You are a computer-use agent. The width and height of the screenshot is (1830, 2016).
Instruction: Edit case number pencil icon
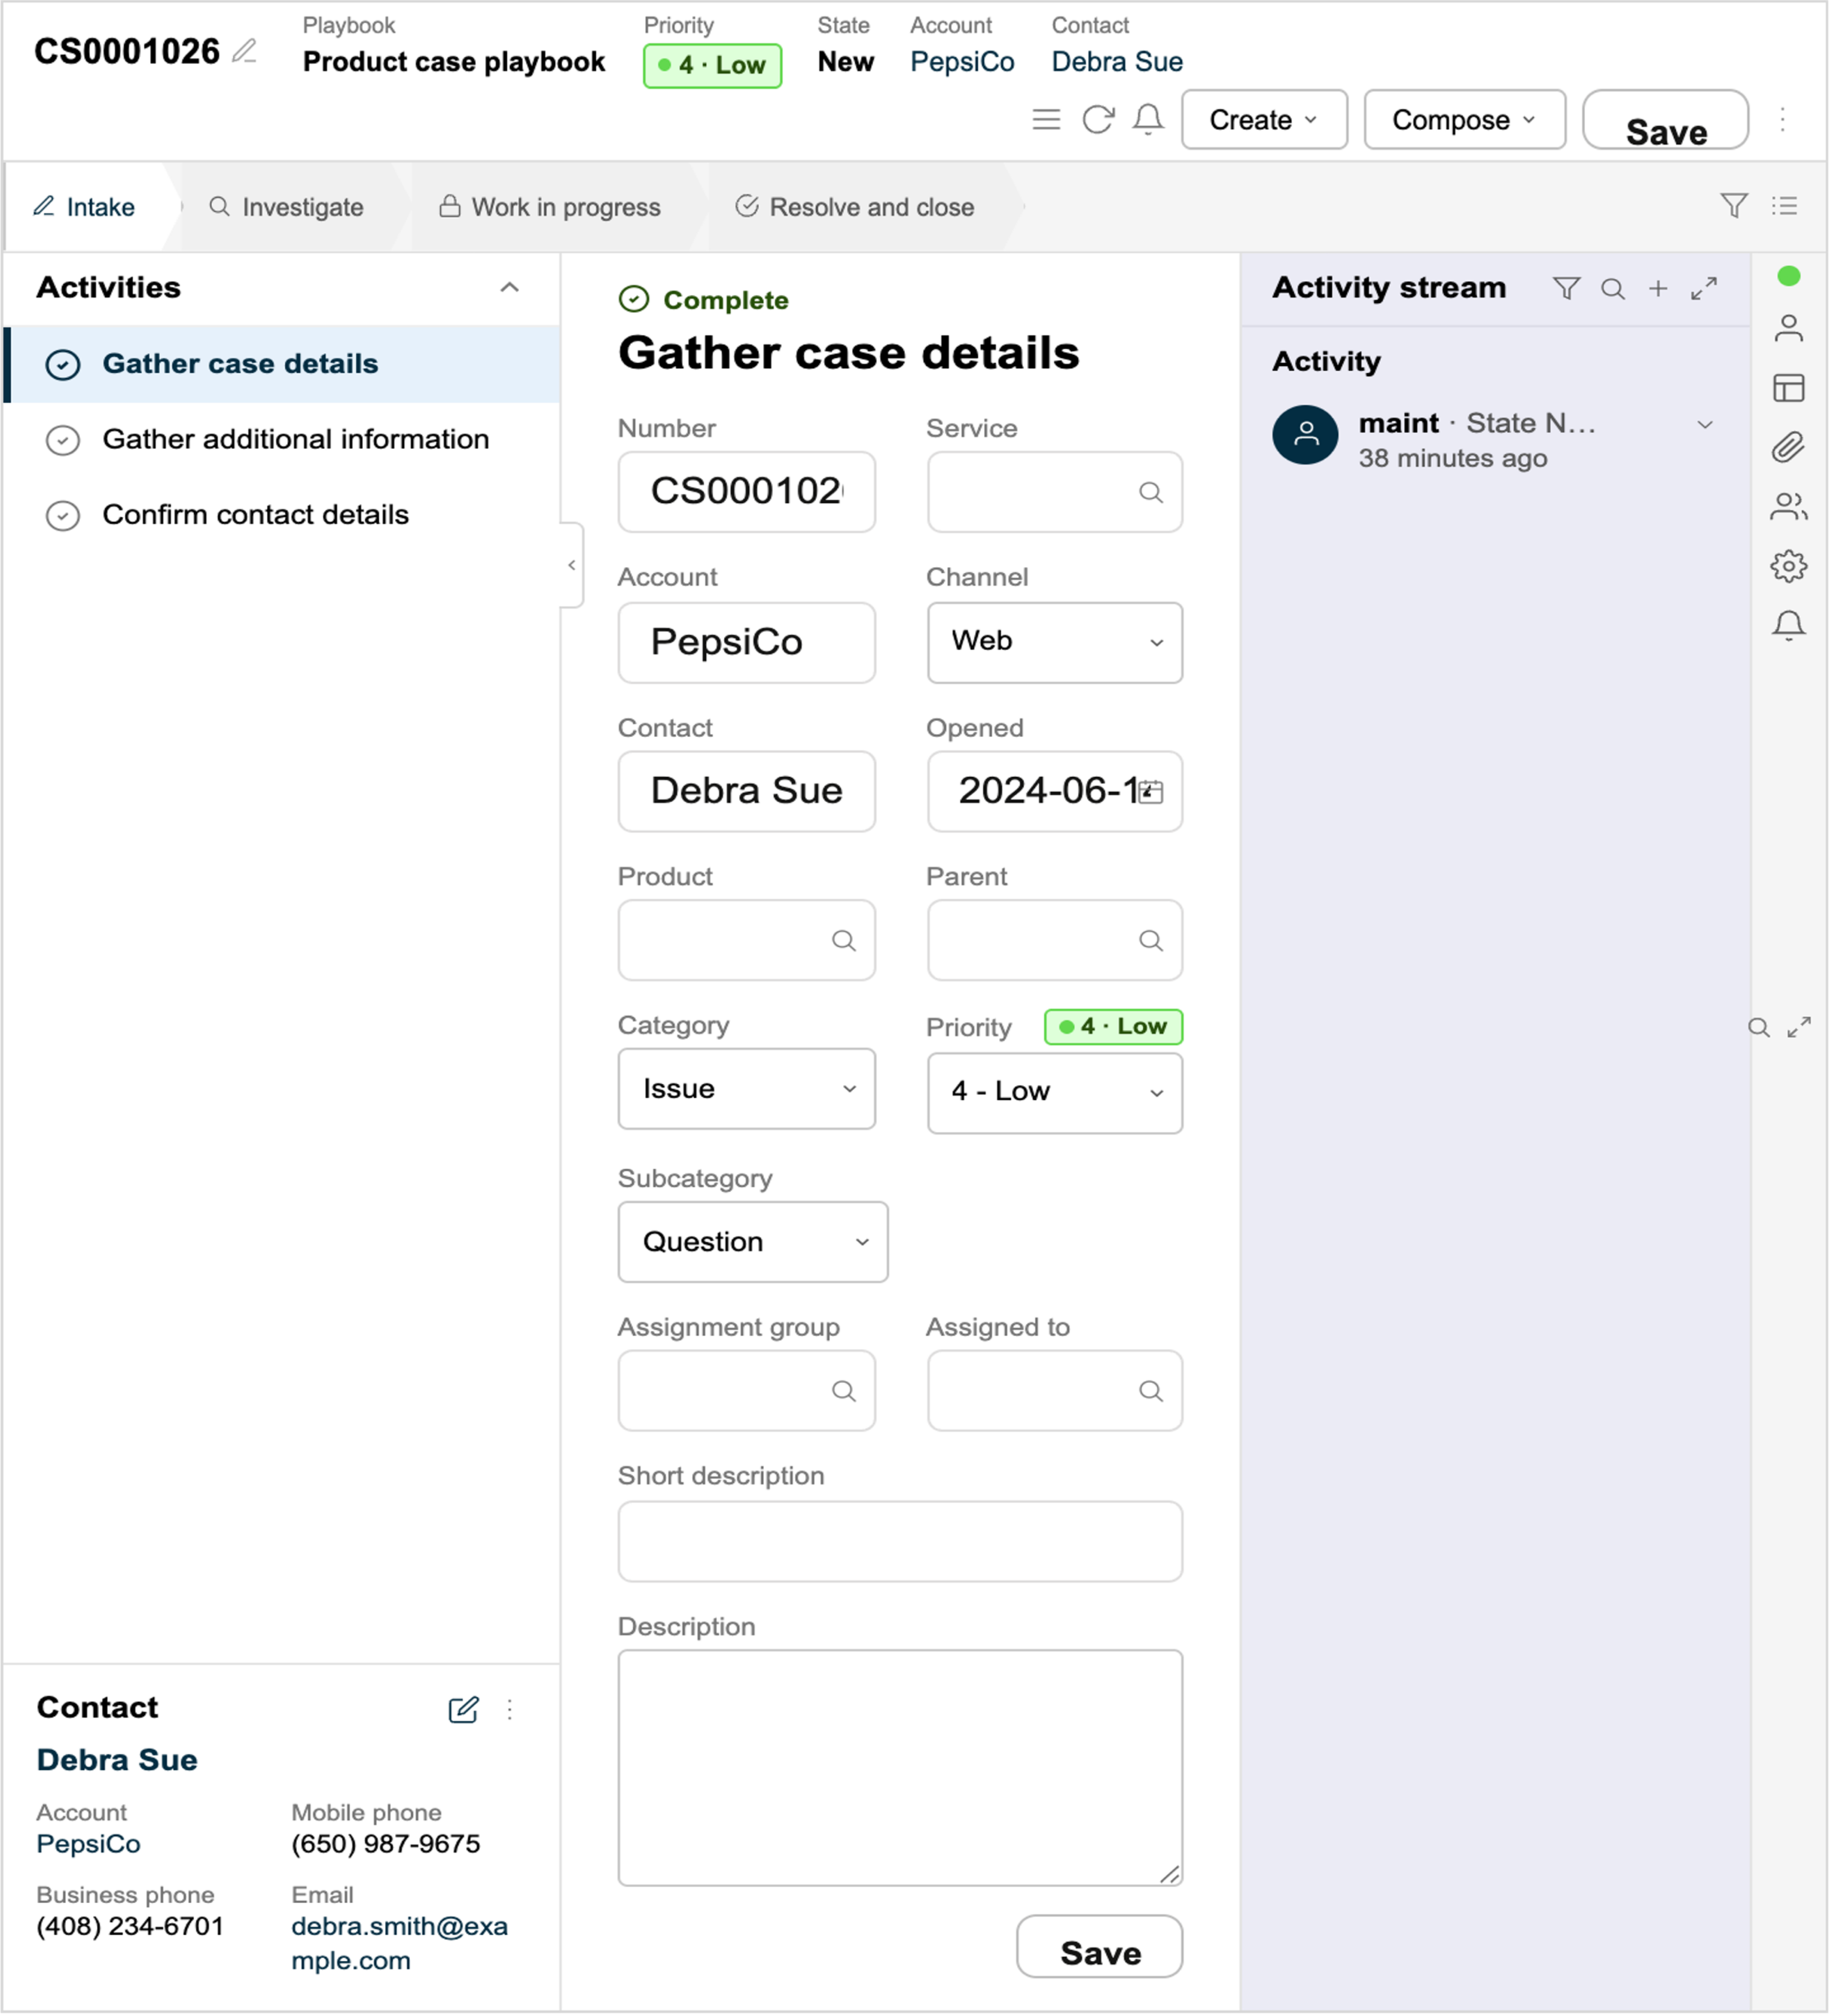[245, 51]
